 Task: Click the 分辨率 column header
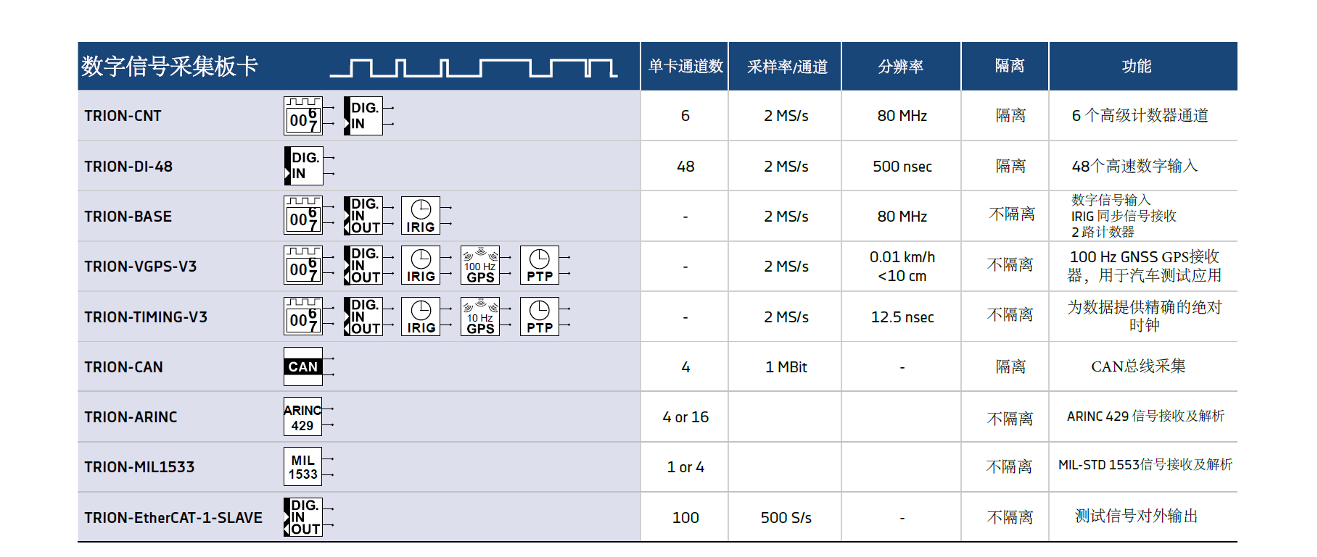pyautogui.click(x=901, y=67)
